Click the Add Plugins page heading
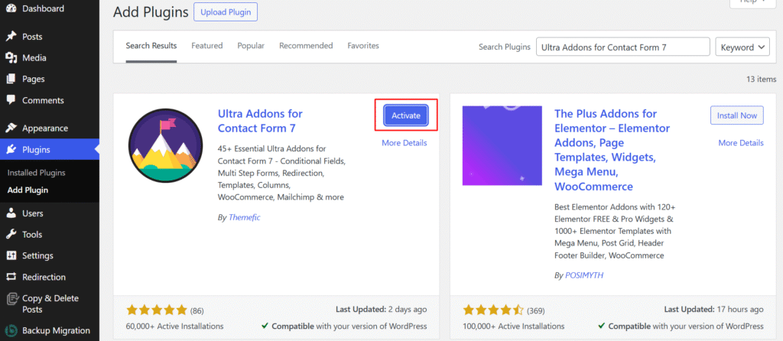This screenshot has width=783, height=341. coord(151,12)
